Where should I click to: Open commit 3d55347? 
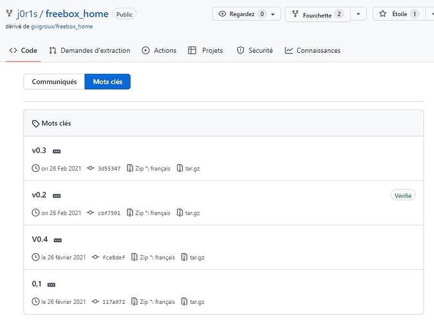(x=109, y=169)
